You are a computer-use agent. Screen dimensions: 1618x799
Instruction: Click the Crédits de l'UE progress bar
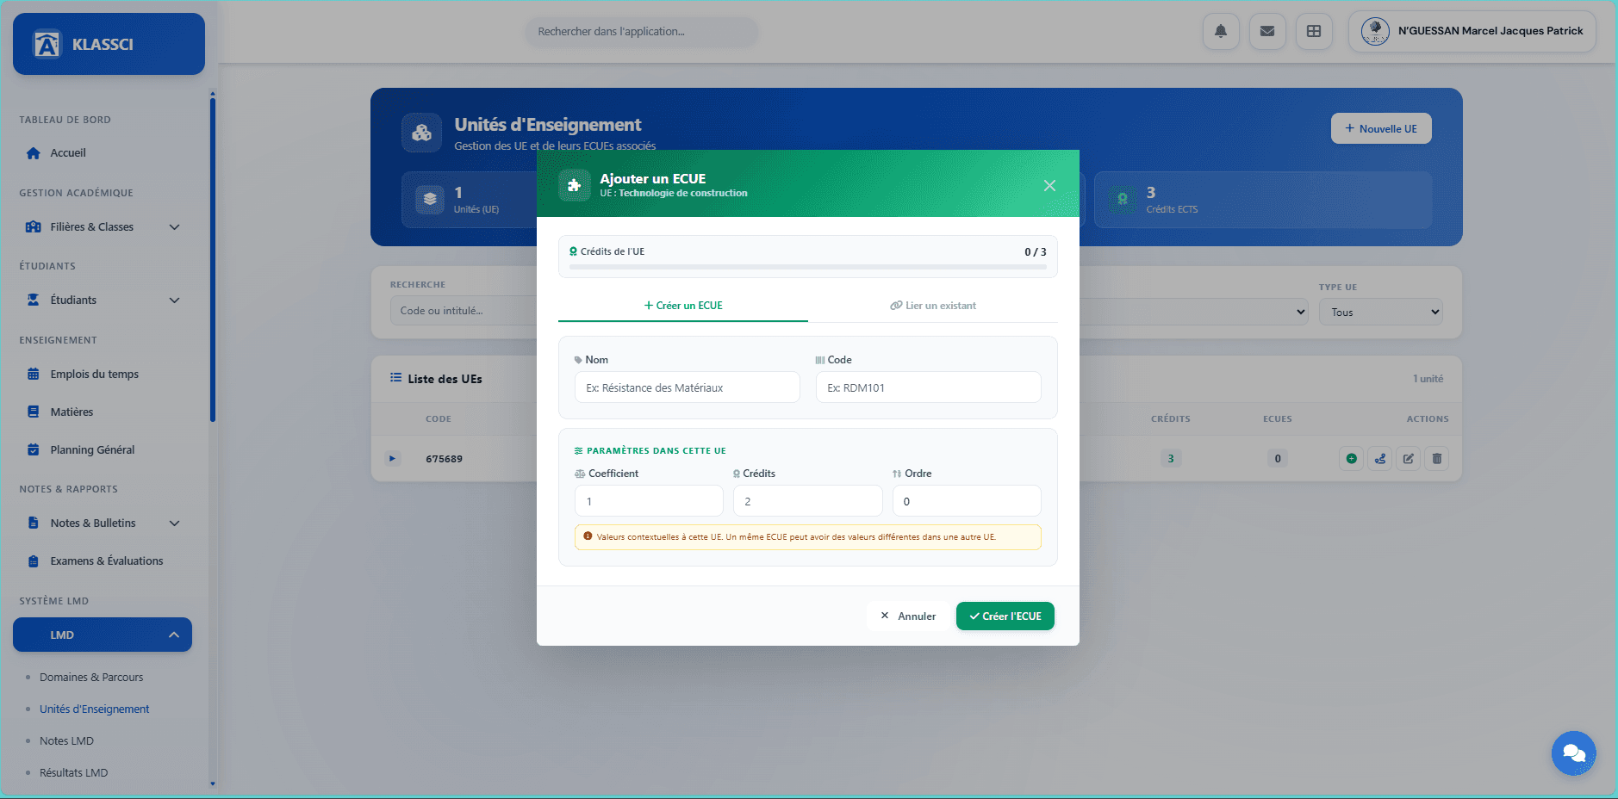click(807, 267)
